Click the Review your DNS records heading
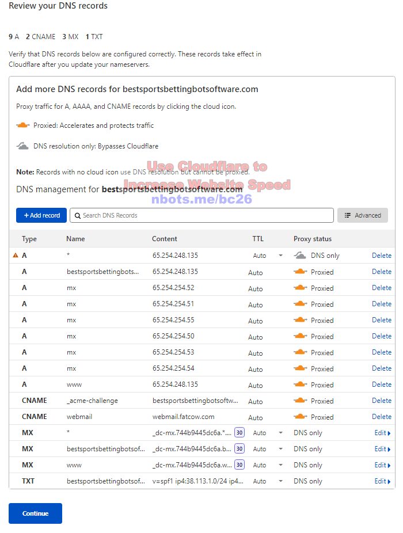 pos(58,6)
